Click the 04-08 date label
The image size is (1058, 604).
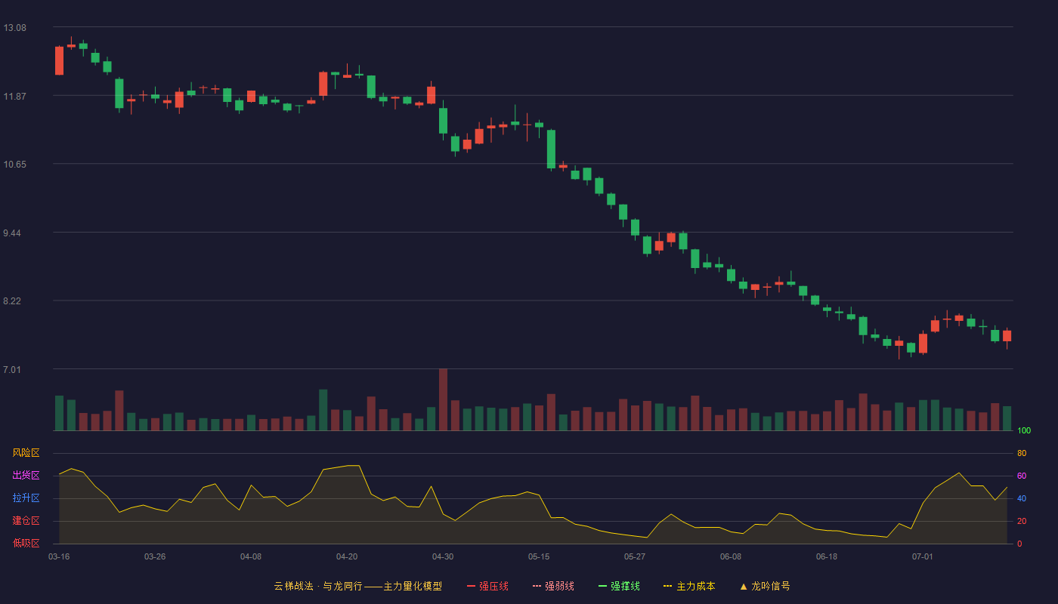click(x=251, y=556)
